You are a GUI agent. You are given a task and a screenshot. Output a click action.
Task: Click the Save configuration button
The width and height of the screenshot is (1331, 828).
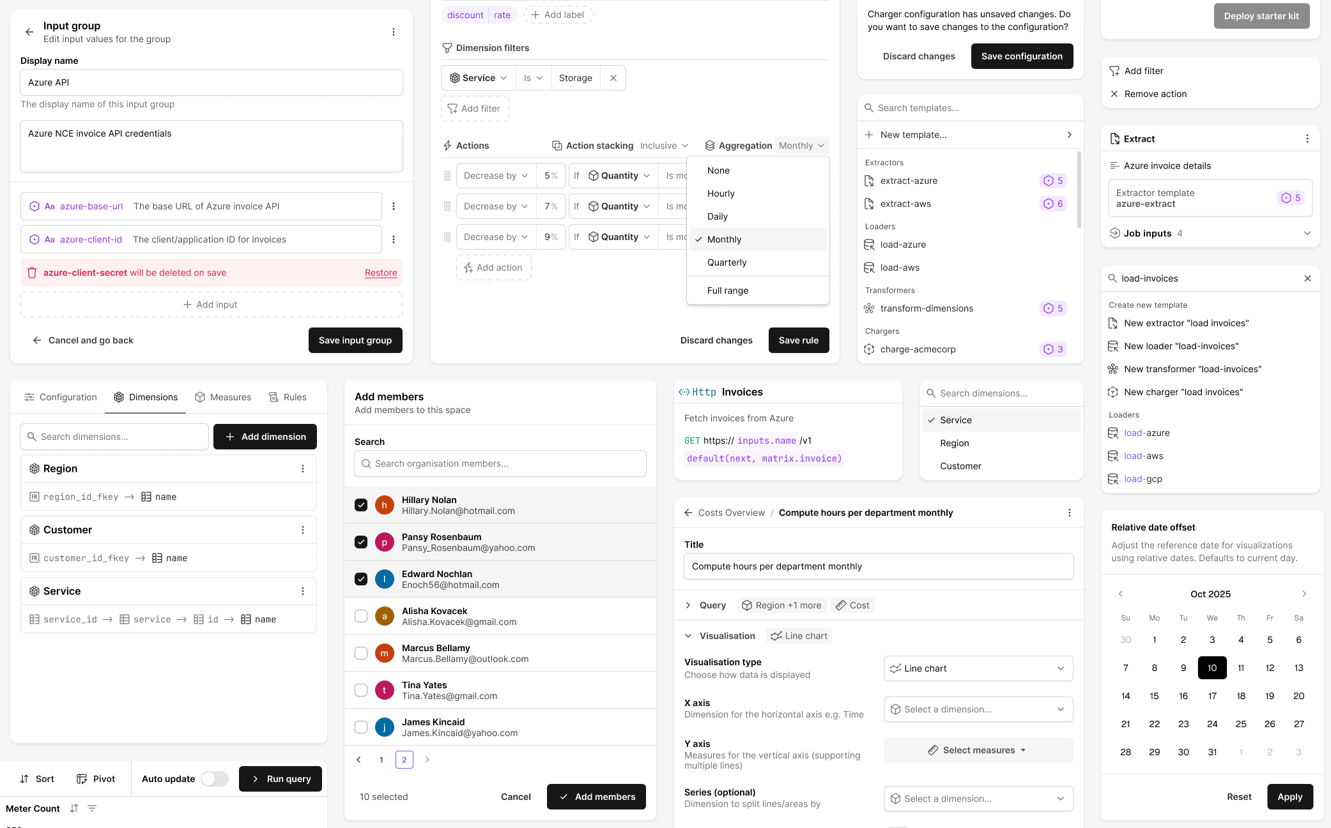[1022, 56]
